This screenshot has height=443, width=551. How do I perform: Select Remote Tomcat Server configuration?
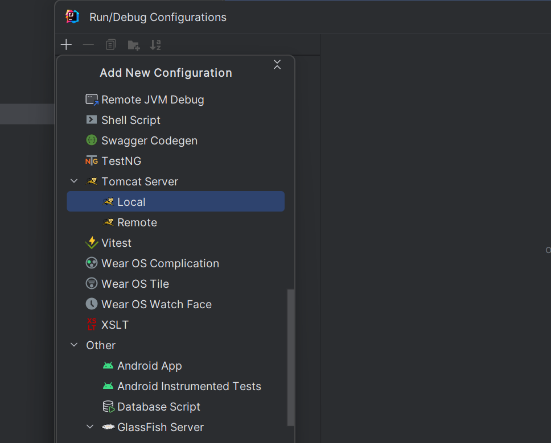coord(137,222)
